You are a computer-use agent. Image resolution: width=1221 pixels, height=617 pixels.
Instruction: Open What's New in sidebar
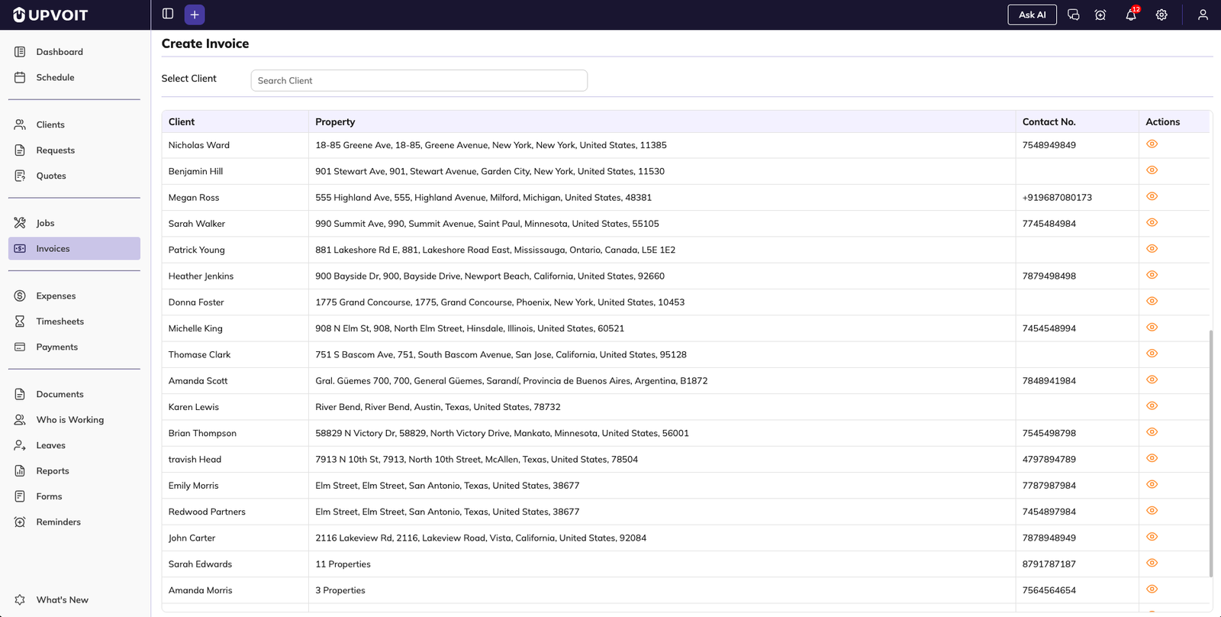[74, 599]
